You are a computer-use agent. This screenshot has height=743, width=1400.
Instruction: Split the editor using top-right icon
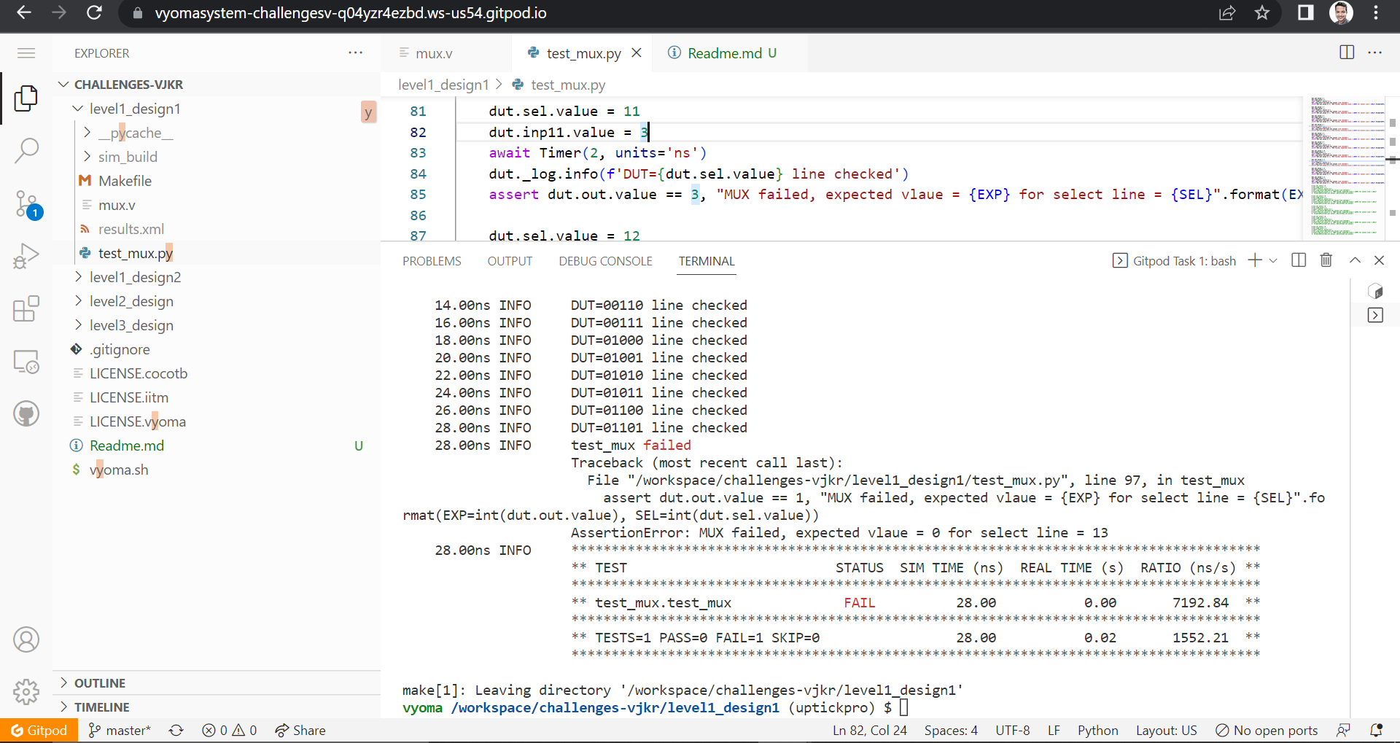[x=1345, y=52]
